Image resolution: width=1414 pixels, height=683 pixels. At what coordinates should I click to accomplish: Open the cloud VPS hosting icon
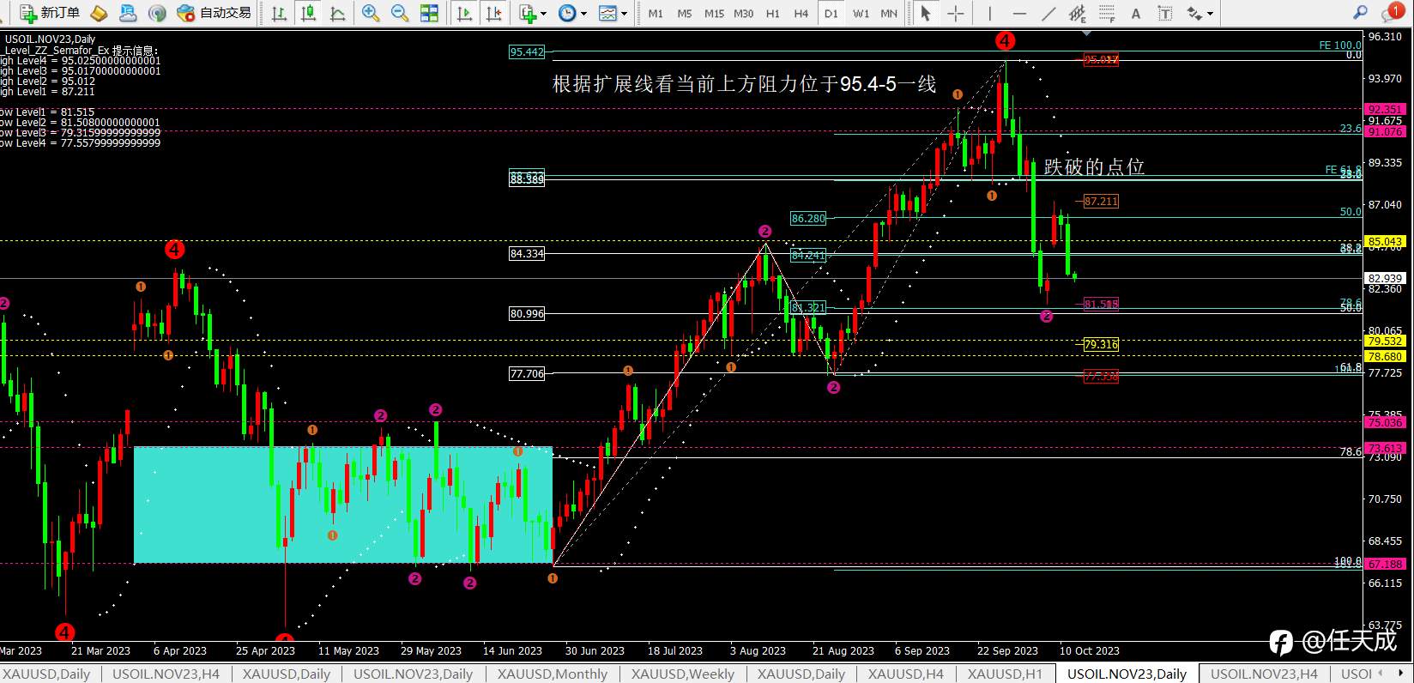(128, 13)
